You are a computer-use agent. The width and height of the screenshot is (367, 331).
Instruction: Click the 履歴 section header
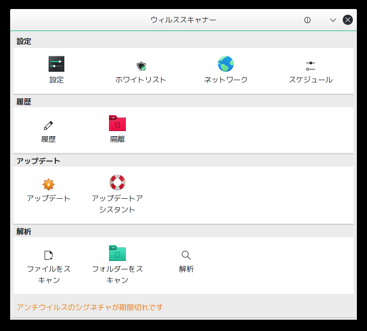[24, 102]
